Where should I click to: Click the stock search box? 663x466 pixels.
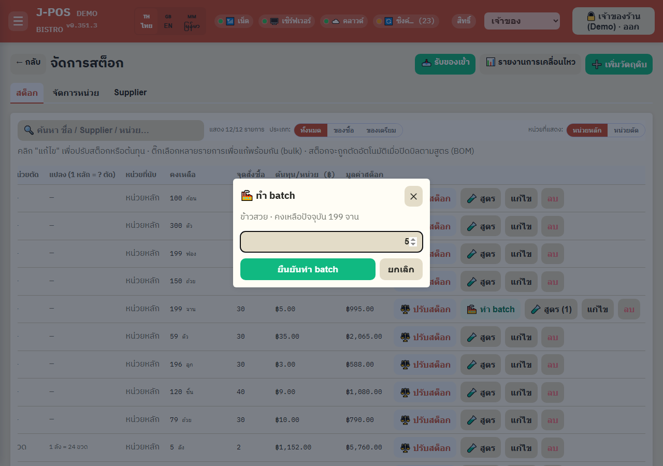click(111, 130)
